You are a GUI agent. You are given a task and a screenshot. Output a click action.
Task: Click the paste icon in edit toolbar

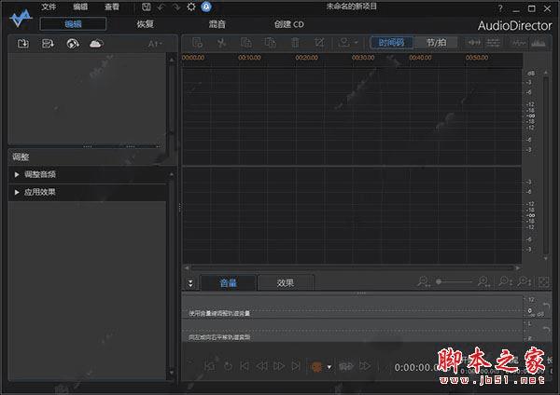(271, 43)
